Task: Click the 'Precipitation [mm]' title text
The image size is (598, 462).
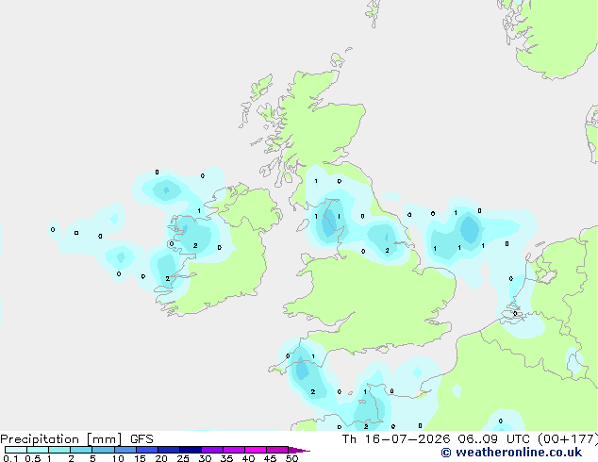Action: point(61,439)
